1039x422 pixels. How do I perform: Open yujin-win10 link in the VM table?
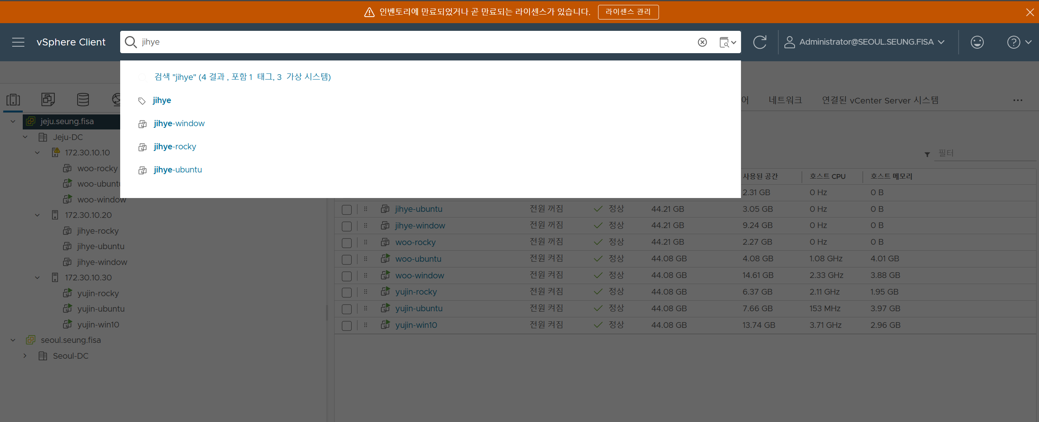tap(416, 325)
